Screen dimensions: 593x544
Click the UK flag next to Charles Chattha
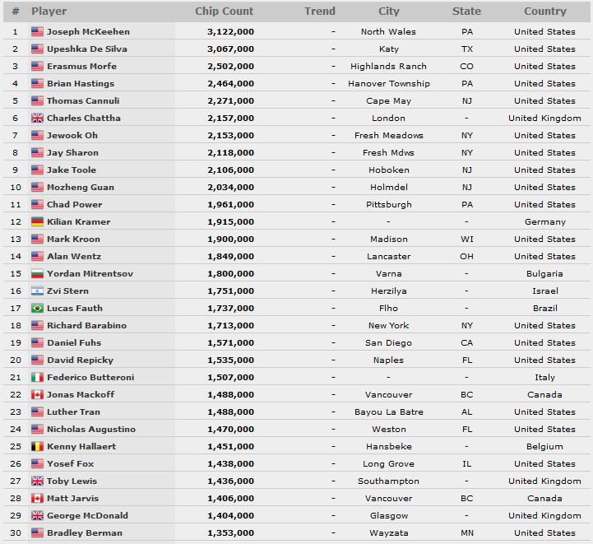click(x=37, y=119)
